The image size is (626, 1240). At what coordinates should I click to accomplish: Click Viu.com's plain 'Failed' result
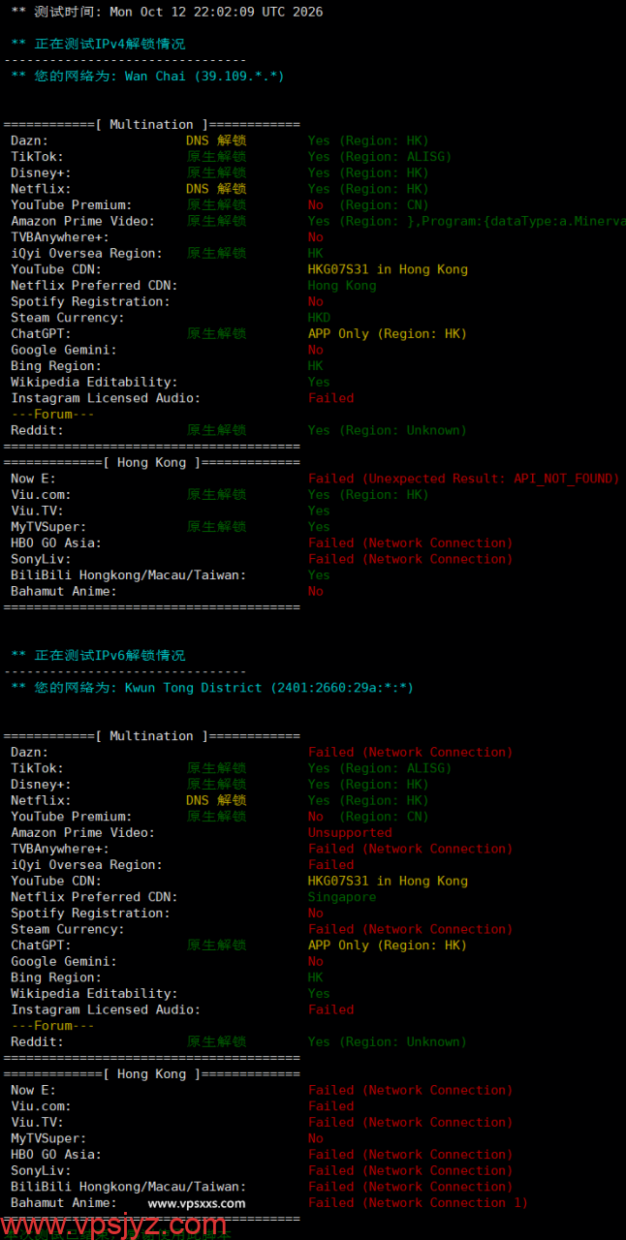pos(331,1106)
